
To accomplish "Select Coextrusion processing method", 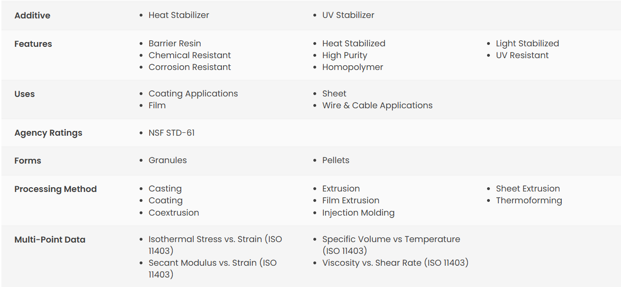I will coord(174,213).
